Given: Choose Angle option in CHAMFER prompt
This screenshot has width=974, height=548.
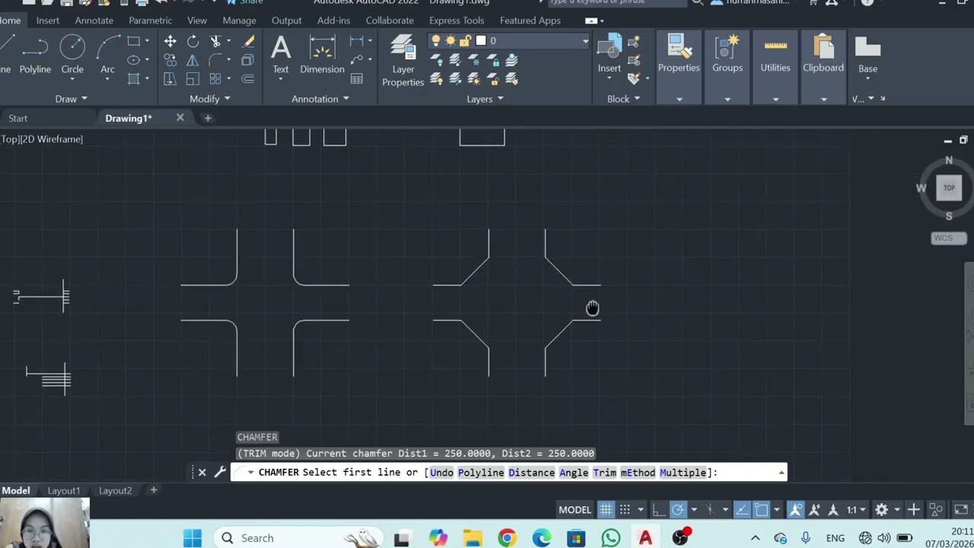Looking at the screenshot, I should click(574, 473).
